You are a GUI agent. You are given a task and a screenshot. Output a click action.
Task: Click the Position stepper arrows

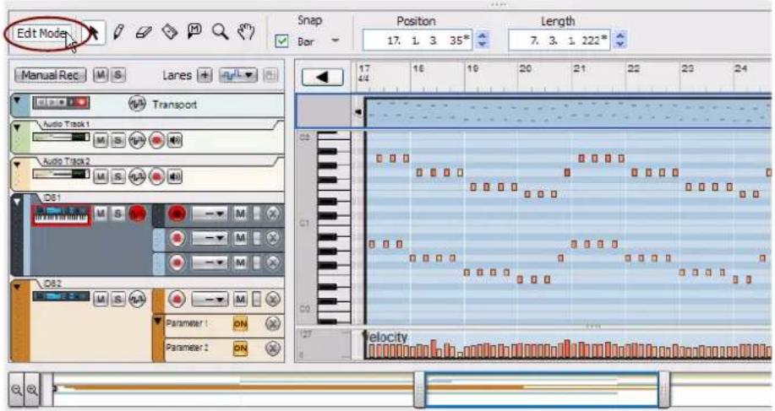482,41
